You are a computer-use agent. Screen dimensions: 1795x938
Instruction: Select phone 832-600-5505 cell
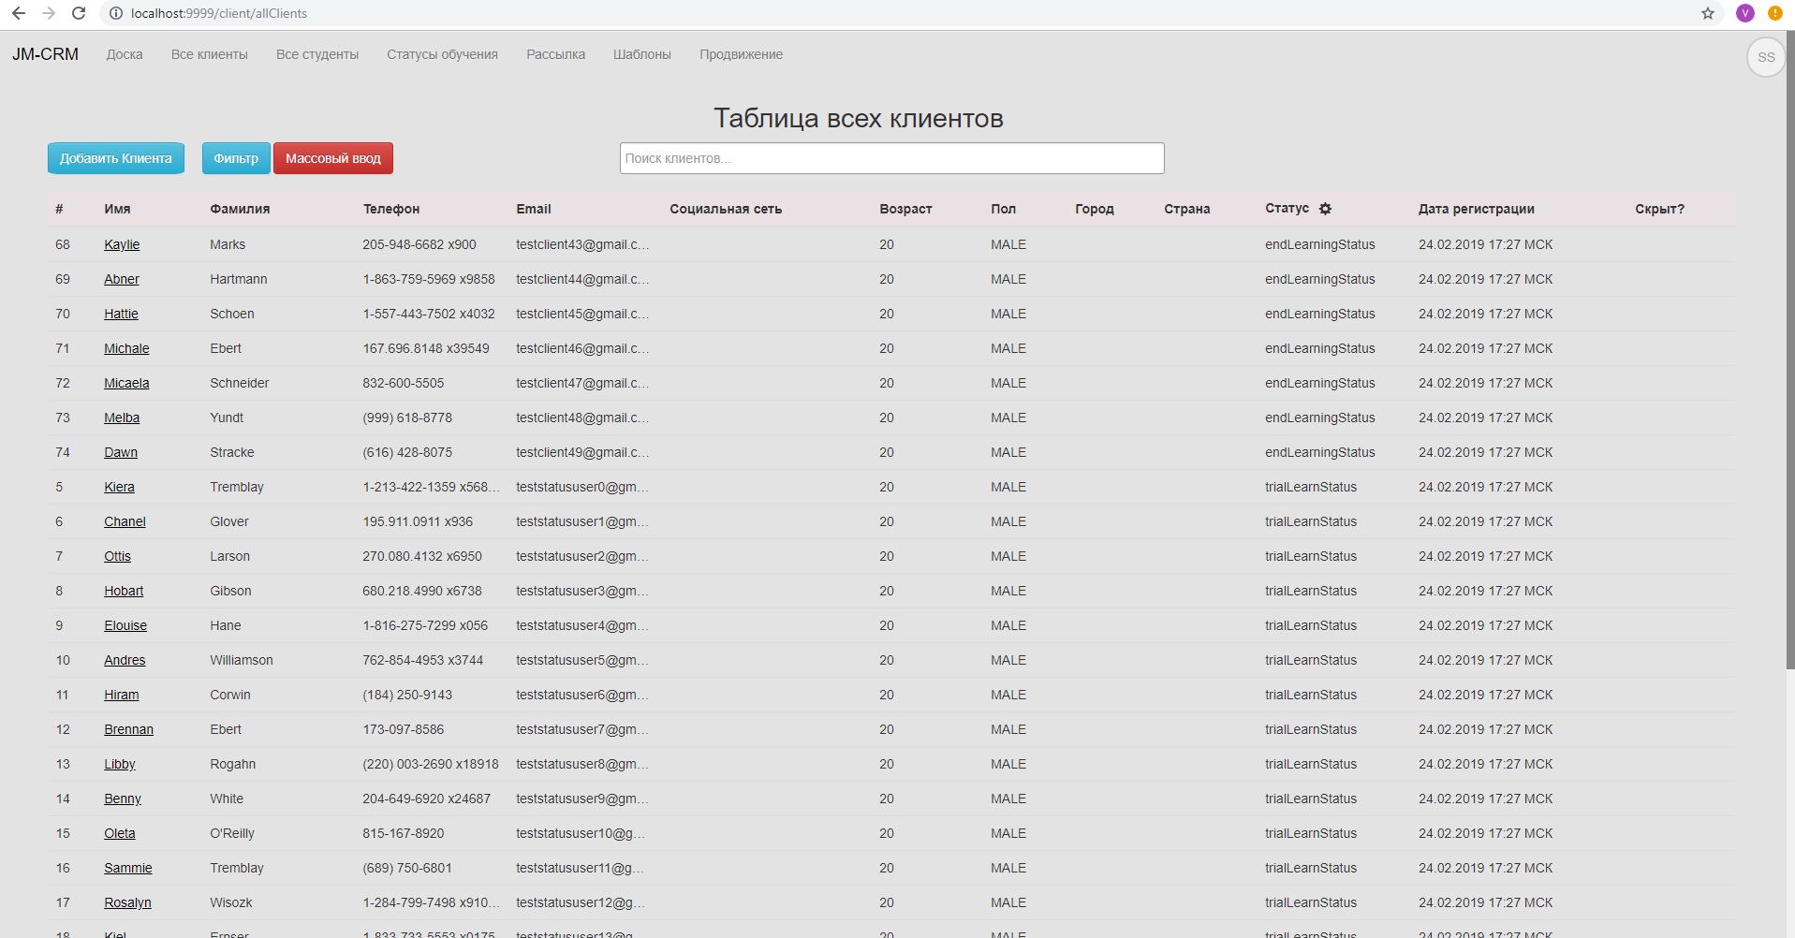click(404, 383)
